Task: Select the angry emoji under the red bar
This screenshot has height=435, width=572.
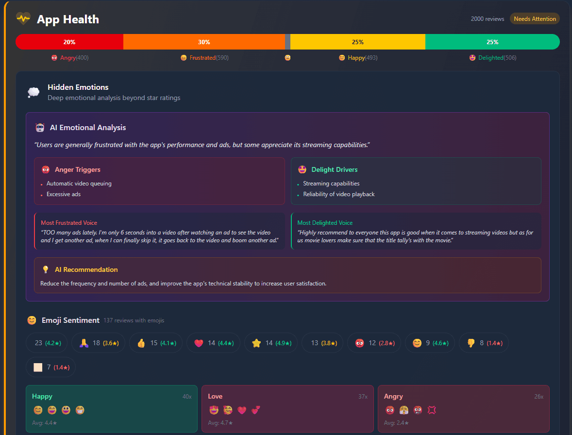Action: point(54,57)
